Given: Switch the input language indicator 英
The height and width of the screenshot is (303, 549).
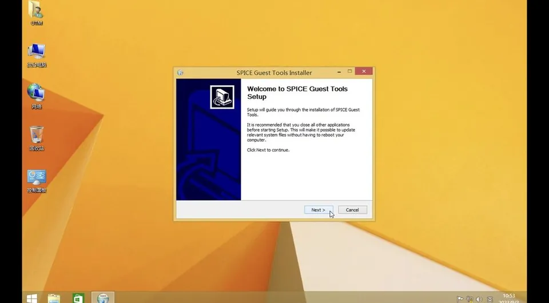Looking at the screenshot, I should coord(490,299).
